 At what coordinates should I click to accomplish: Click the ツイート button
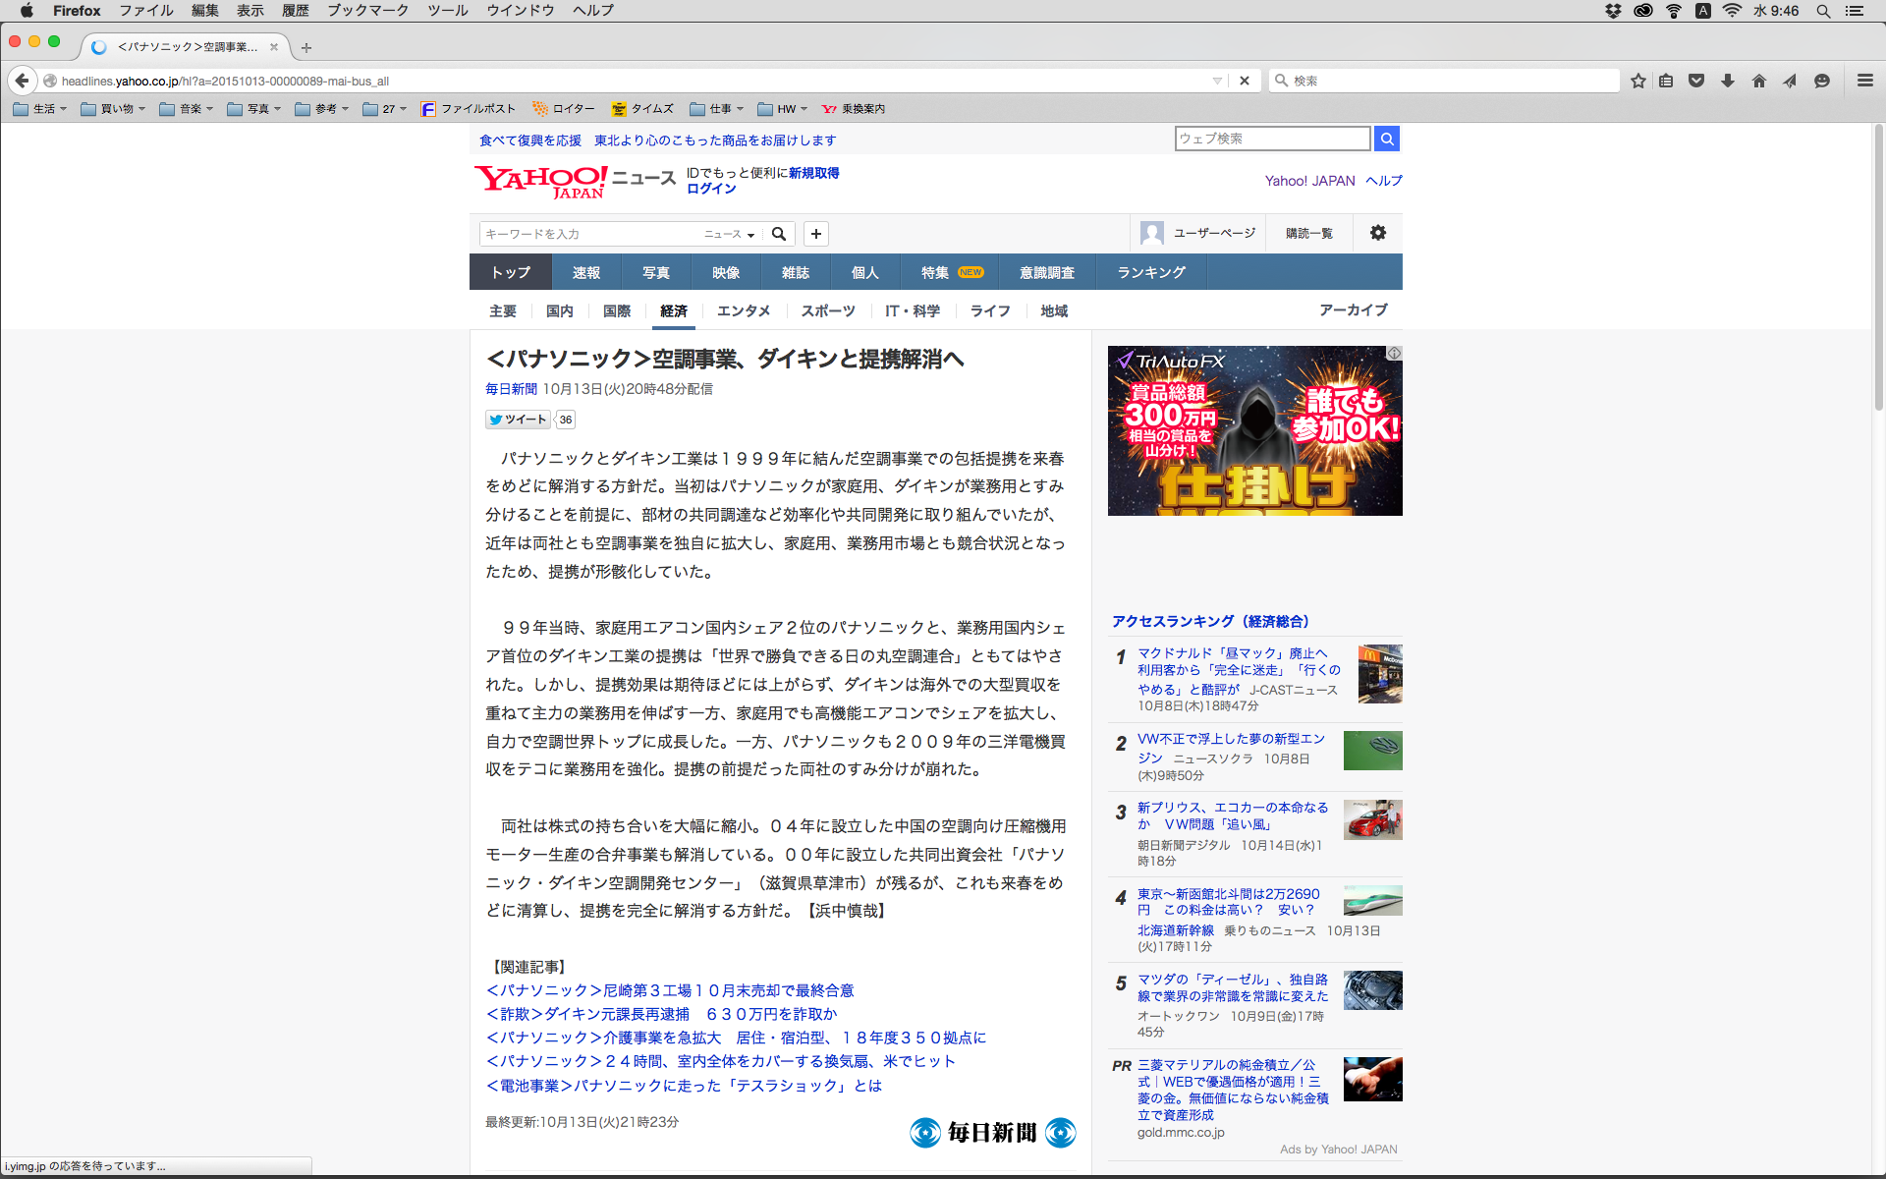(518, 420)
